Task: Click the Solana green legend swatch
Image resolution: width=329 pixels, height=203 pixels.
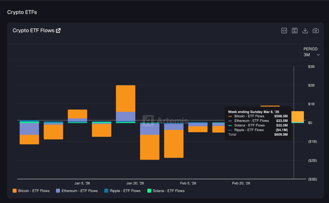Action: coord(149,191)
